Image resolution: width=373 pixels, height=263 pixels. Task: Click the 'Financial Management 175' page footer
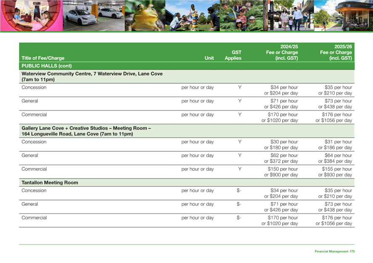335,251
